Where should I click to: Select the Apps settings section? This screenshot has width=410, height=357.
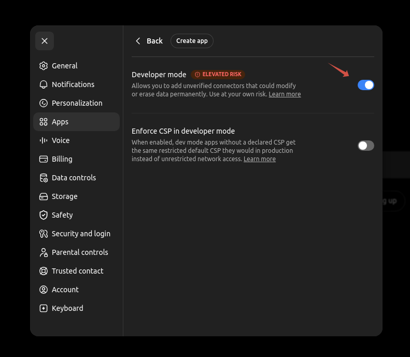pyautogui.click(x=76, y=122)
